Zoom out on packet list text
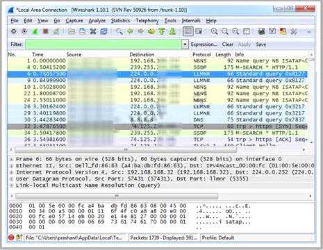This screenshot has height=250, width=323. pyautogui.click(x=225, y=31)
